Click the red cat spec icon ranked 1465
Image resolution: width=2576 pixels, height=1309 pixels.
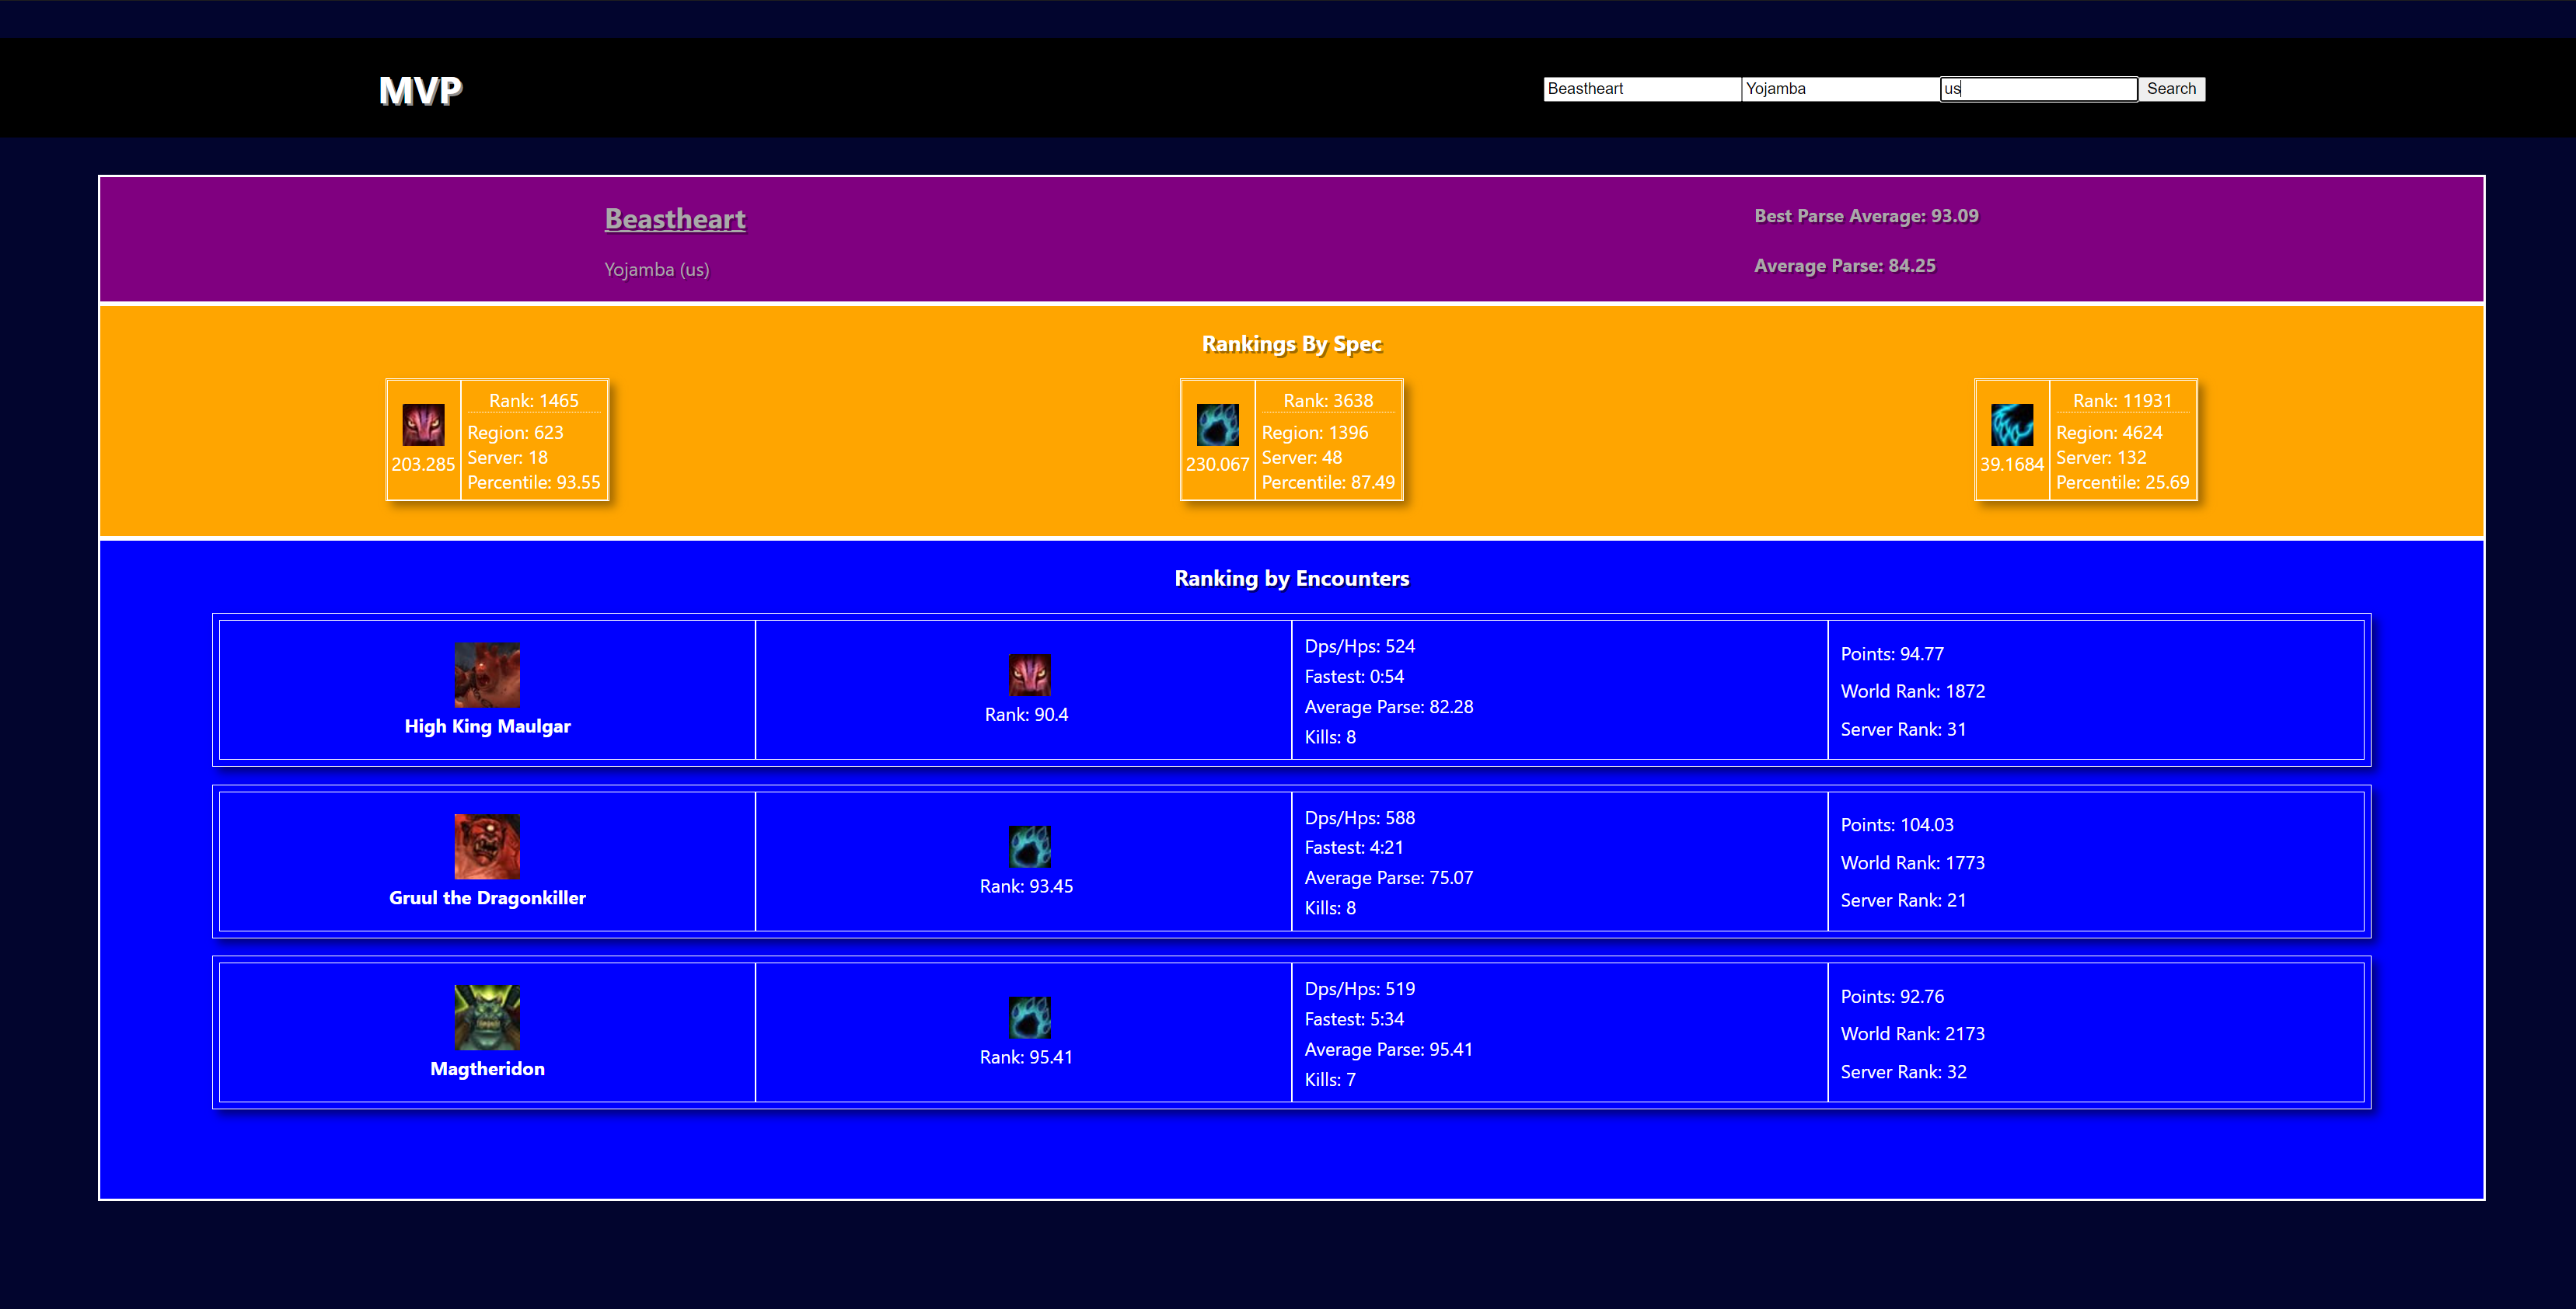[423, 425]
